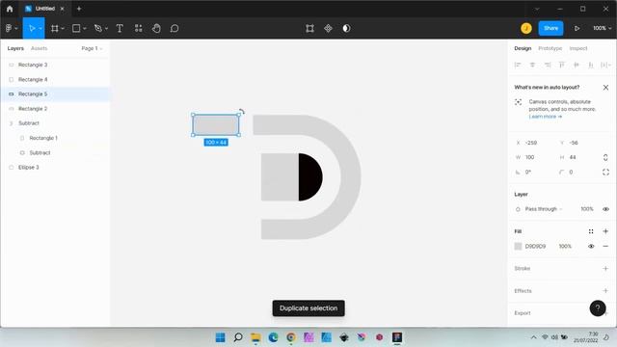Switch to the Inspect tab

pos(578,48)
